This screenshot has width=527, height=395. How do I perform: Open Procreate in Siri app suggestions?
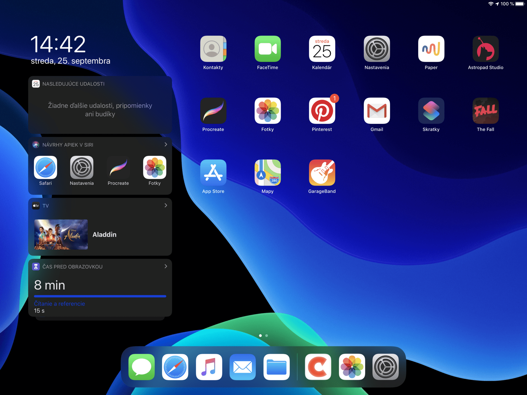click(118, 167)
